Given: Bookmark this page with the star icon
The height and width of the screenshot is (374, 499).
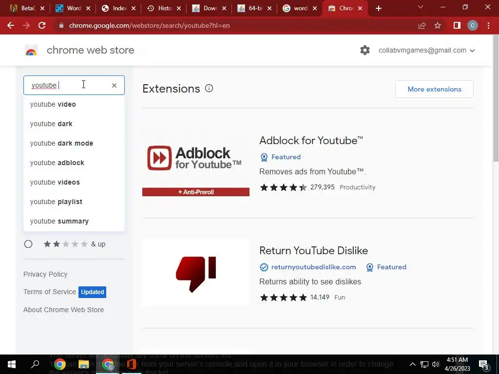Looking at the screenshot, I should 438,25.
